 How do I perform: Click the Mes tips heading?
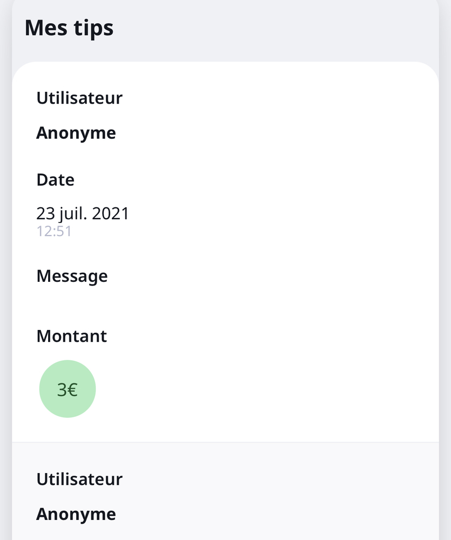69,28
